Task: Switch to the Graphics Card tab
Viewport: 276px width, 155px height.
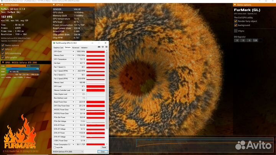Action: pos(58,47)
